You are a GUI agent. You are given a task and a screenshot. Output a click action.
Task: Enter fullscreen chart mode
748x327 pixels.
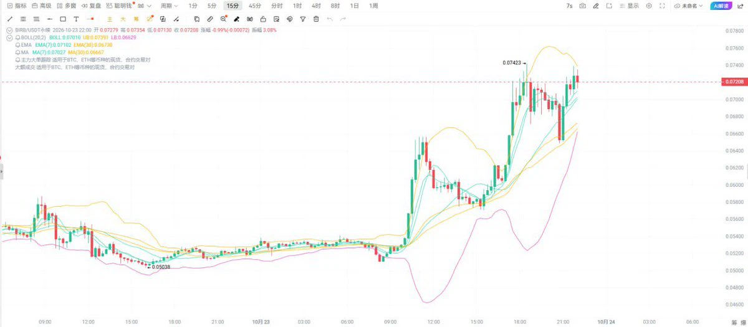click(x=661, y=6)
